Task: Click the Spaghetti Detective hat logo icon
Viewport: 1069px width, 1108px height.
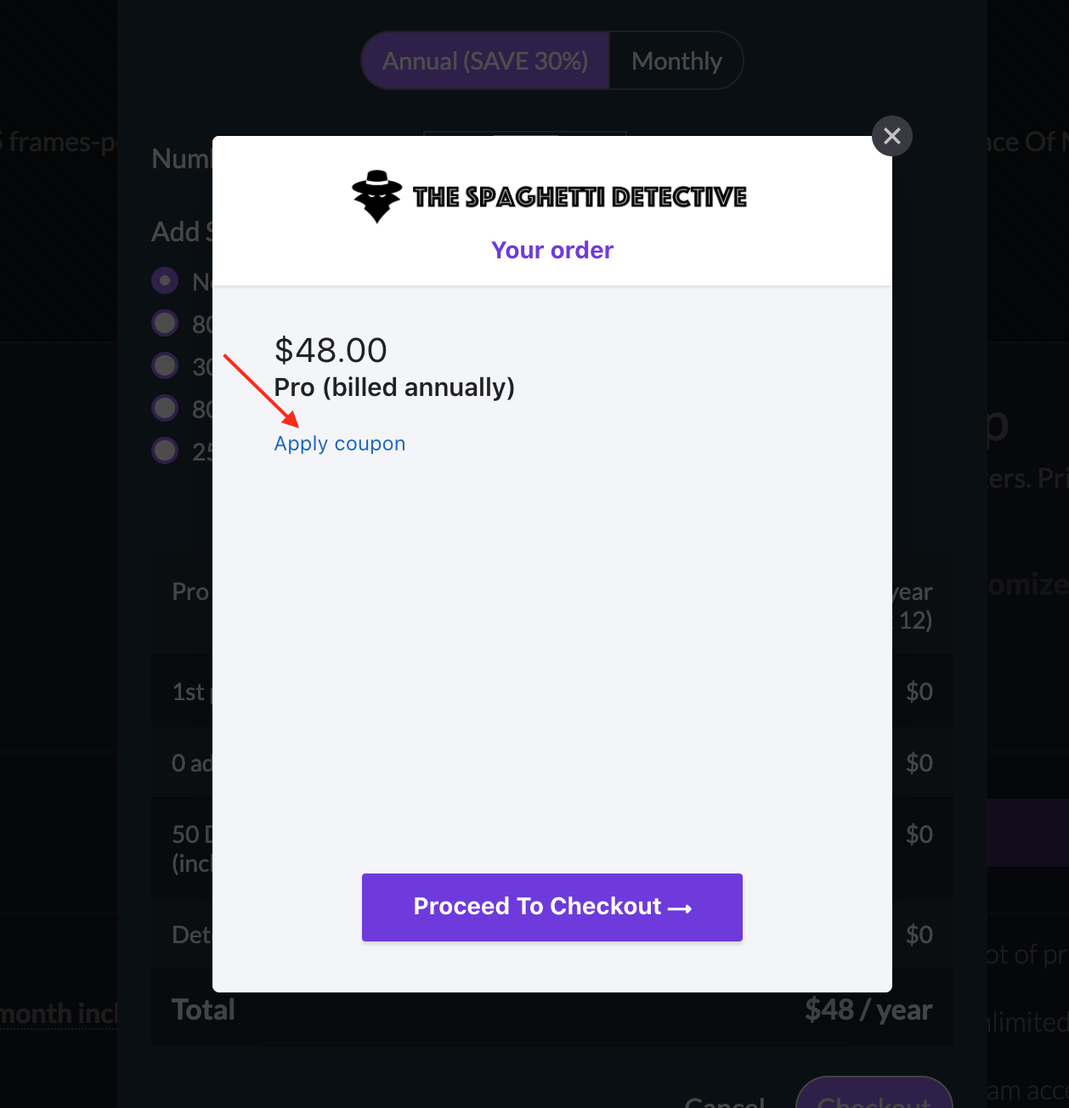Action: point(377,196)
